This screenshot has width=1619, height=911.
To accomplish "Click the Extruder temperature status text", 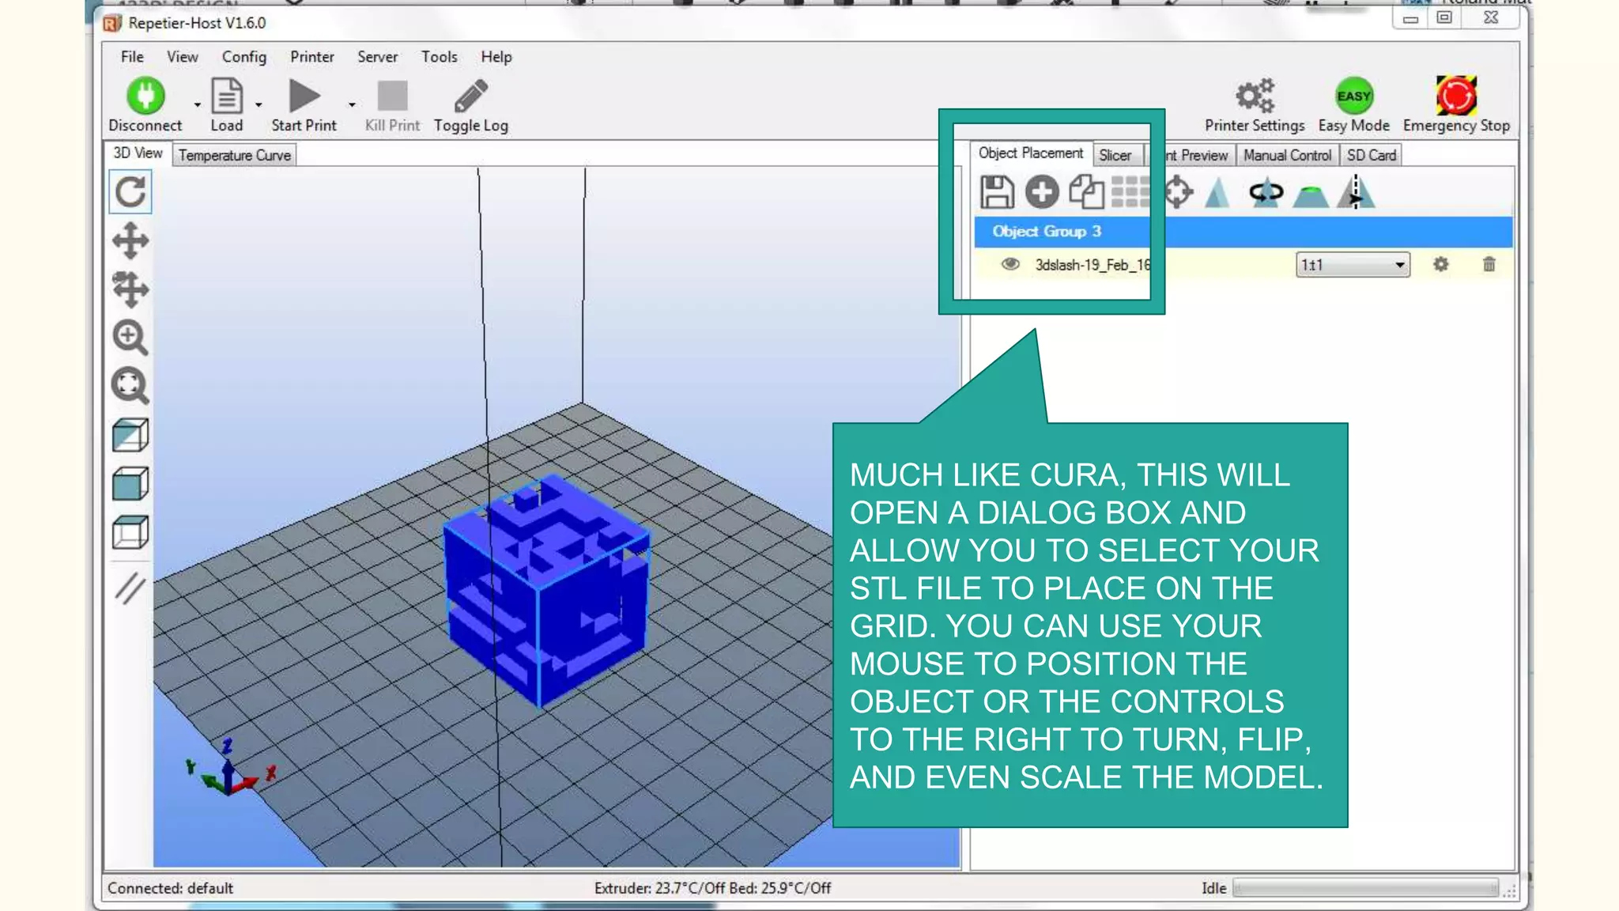I will point(712,888).
